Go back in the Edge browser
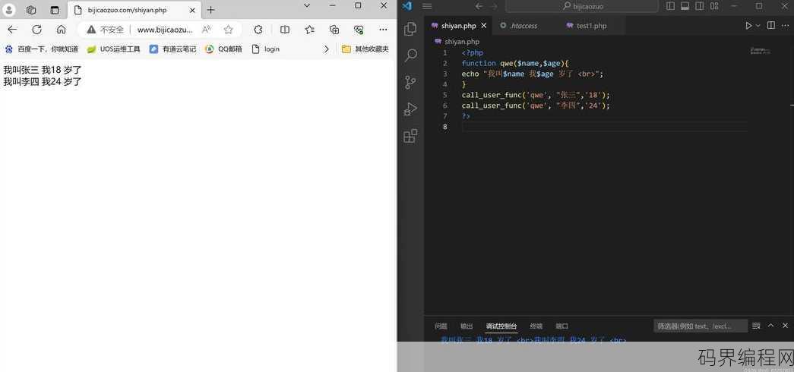 [12, 30]
